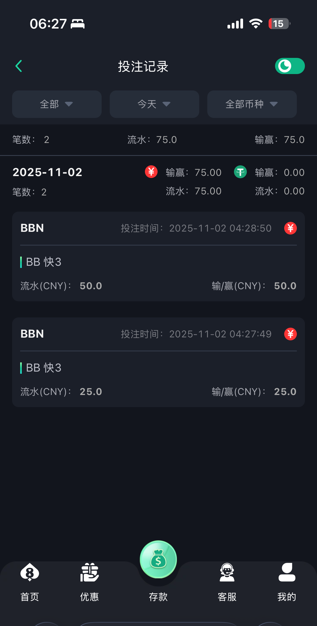Image resolution: width=317 pixels, height=626 pixels.
Task: Open the 全部 game filter dropdown
Action: click(x=57, y=104)
